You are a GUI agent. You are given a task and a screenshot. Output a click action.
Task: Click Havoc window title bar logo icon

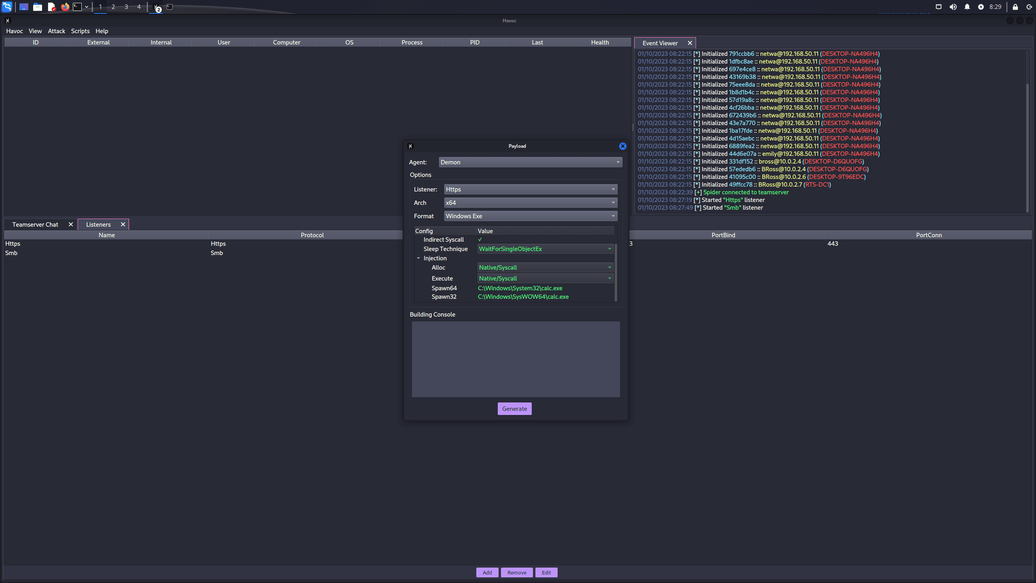(7, 21)
